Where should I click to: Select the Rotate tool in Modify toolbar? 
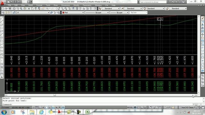point(202,38)
